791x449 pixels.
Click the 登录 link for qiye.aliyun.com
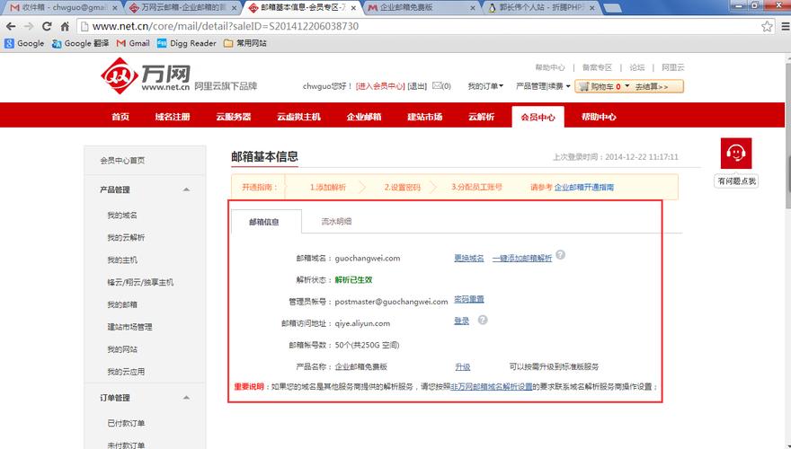coord(462,321)
